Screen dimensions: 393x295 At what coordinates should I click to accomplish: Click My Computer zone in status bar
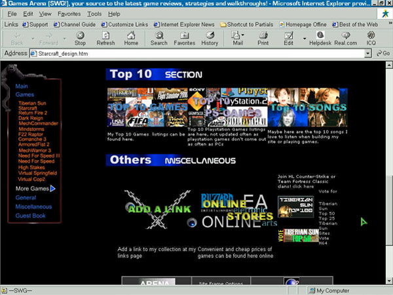(x=329, y=290)
